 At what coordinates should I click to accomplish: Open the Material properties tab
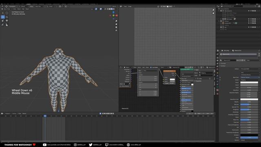pos(217,90)
